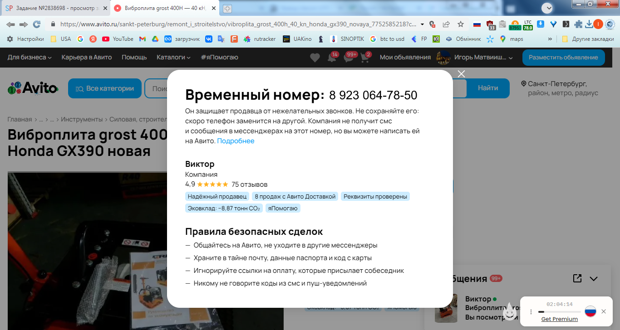Close the VPN Get Premium widget
The height and width of the screenshot is (330, 620).
604,311
